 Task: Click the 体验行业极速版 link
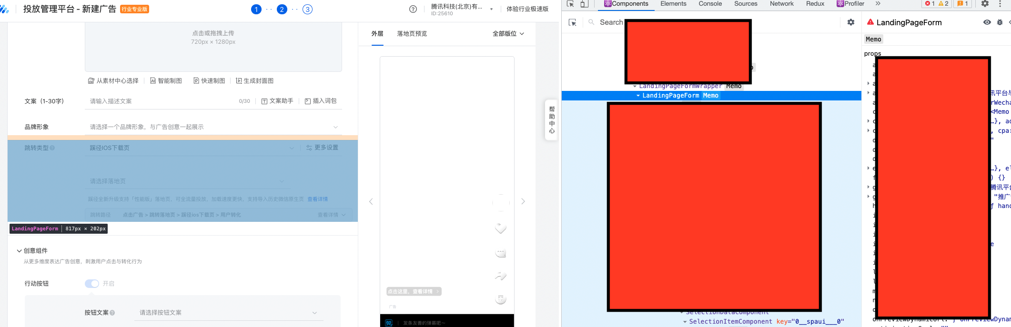(x=527, y=9)
